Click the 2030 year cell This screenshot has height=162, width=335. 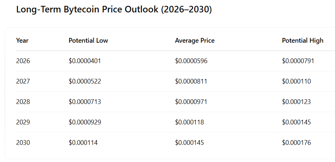tap(23, 143)
